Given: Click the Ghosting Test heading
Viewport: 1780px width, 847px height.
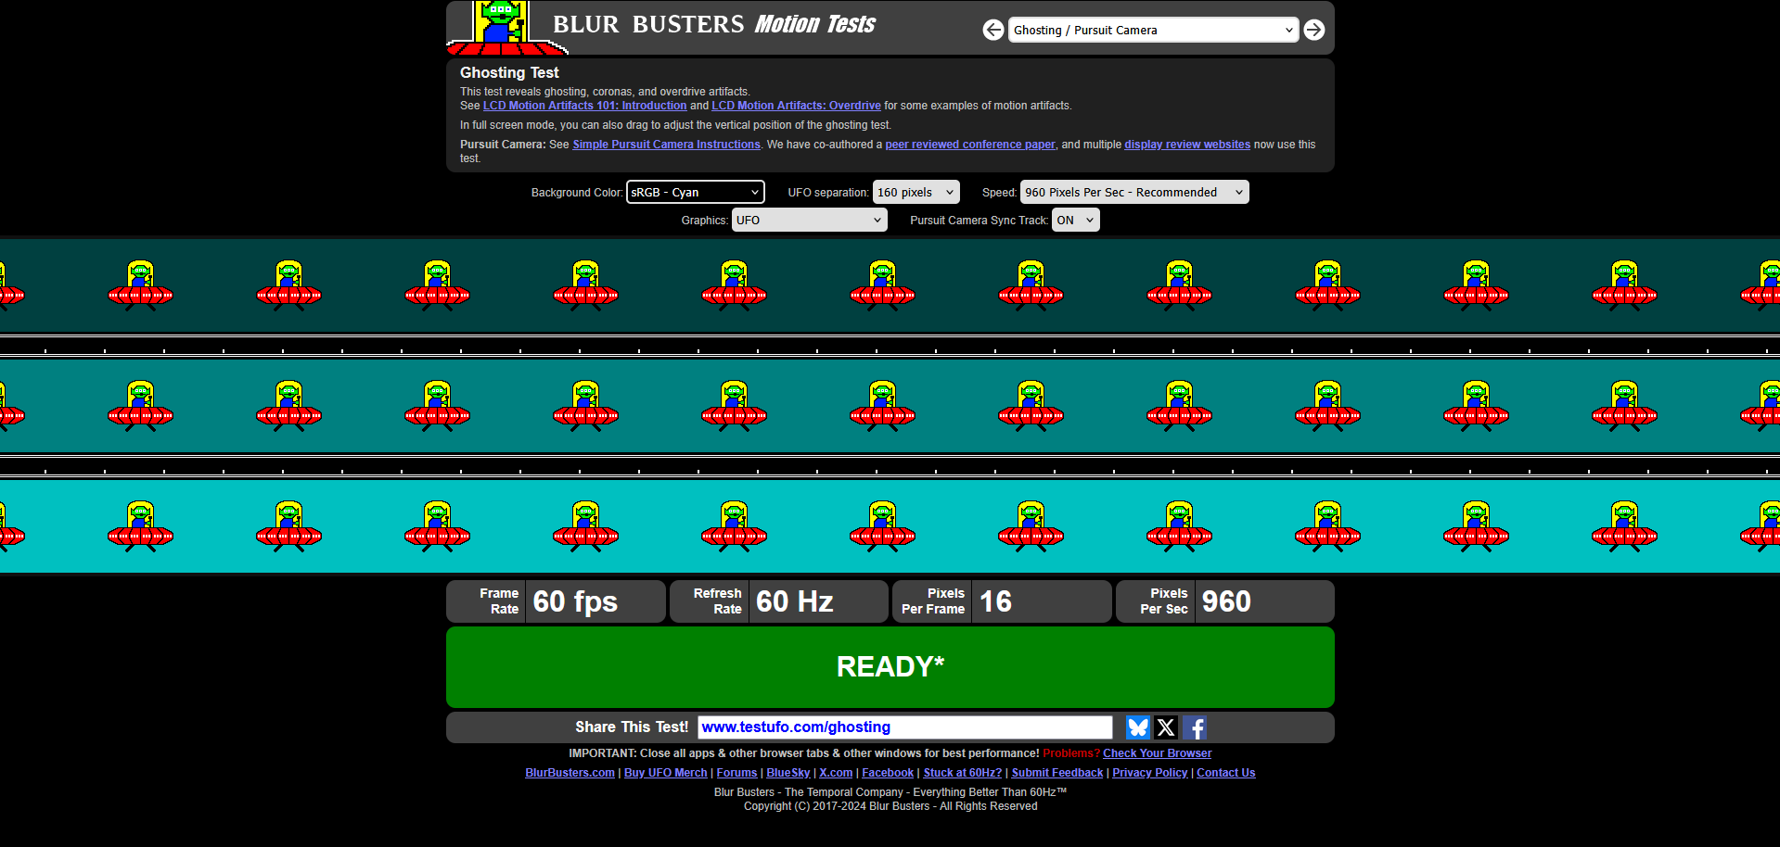Looking at the screenshot, I should click(x=509, y=72).
